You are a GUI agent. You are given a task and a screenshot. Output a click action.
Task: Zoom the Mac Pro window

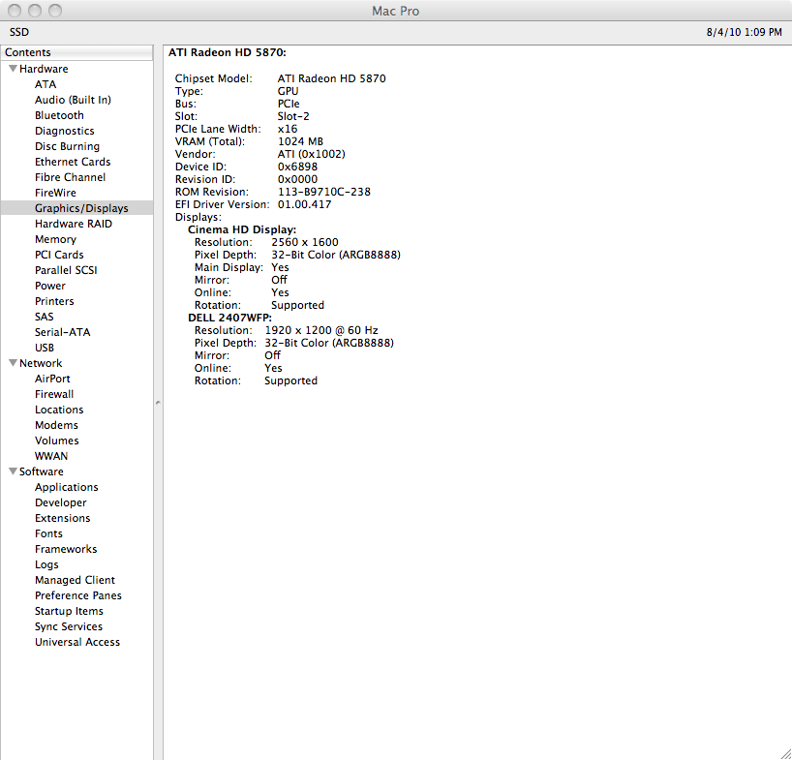54,10
